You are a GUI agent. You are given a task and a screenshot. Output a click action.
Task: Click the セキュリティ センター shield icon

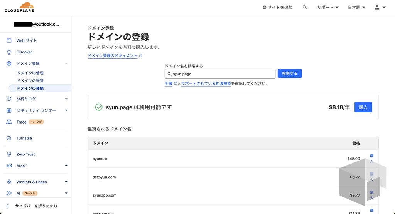click(9, 110)
